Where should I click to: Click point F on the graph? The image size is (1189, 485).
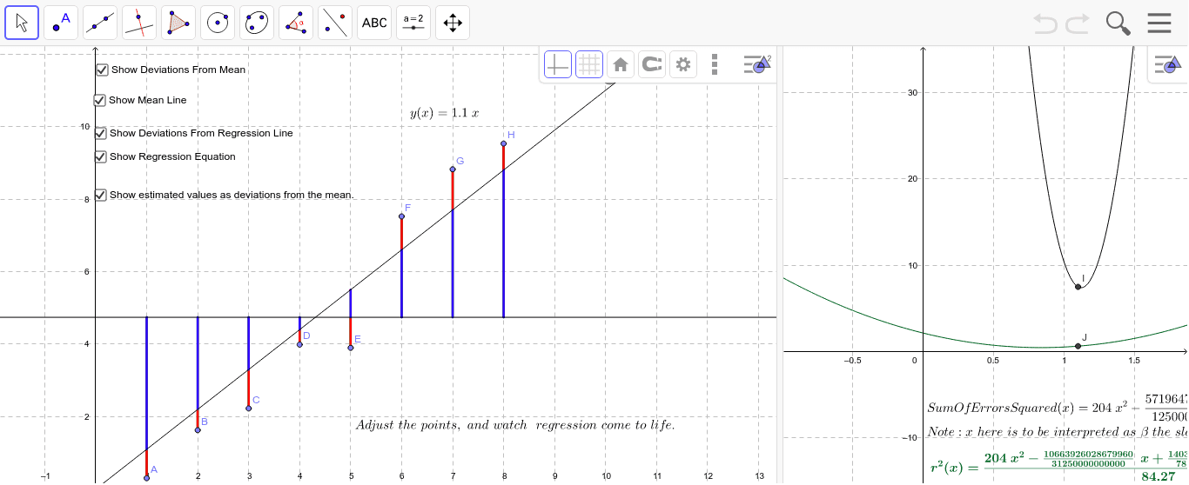[x=401, y=216]
